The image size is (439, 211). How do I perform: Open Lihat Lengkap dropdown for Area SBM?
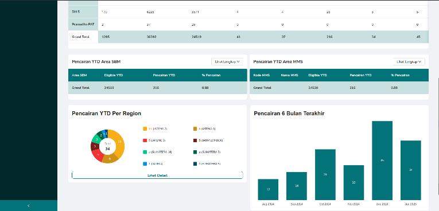coord(227,61)
